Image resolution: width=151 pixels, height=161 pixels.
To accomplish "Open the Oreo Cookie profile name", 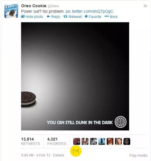I will tap(34, 6).
